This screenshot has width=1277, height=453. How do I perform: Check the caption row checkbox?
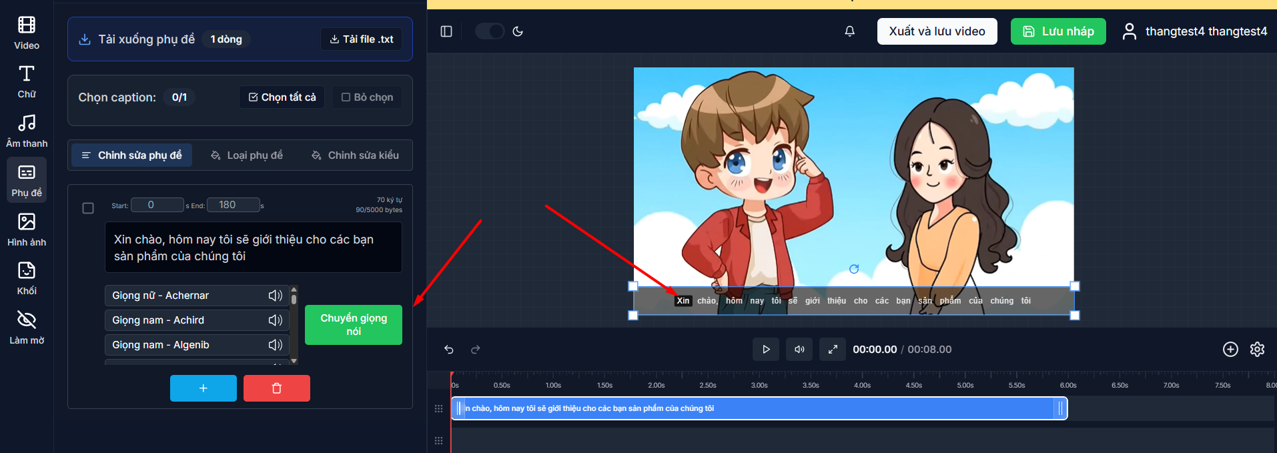tap(88, 208)
